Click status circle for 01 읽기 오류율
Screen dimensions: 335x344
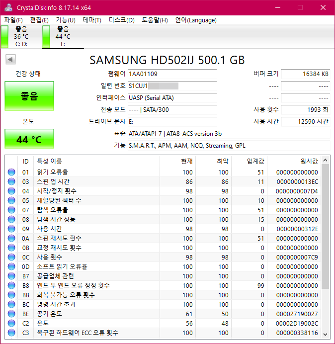coord(11,172)
